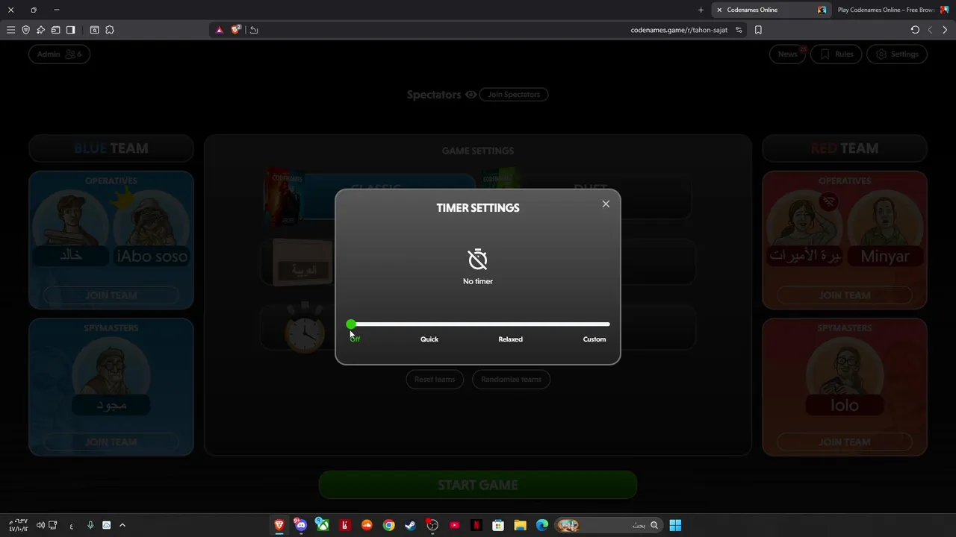Screen dimensions: 956x537
Task: Reload the Codenames page
Action: pos(915,30)
